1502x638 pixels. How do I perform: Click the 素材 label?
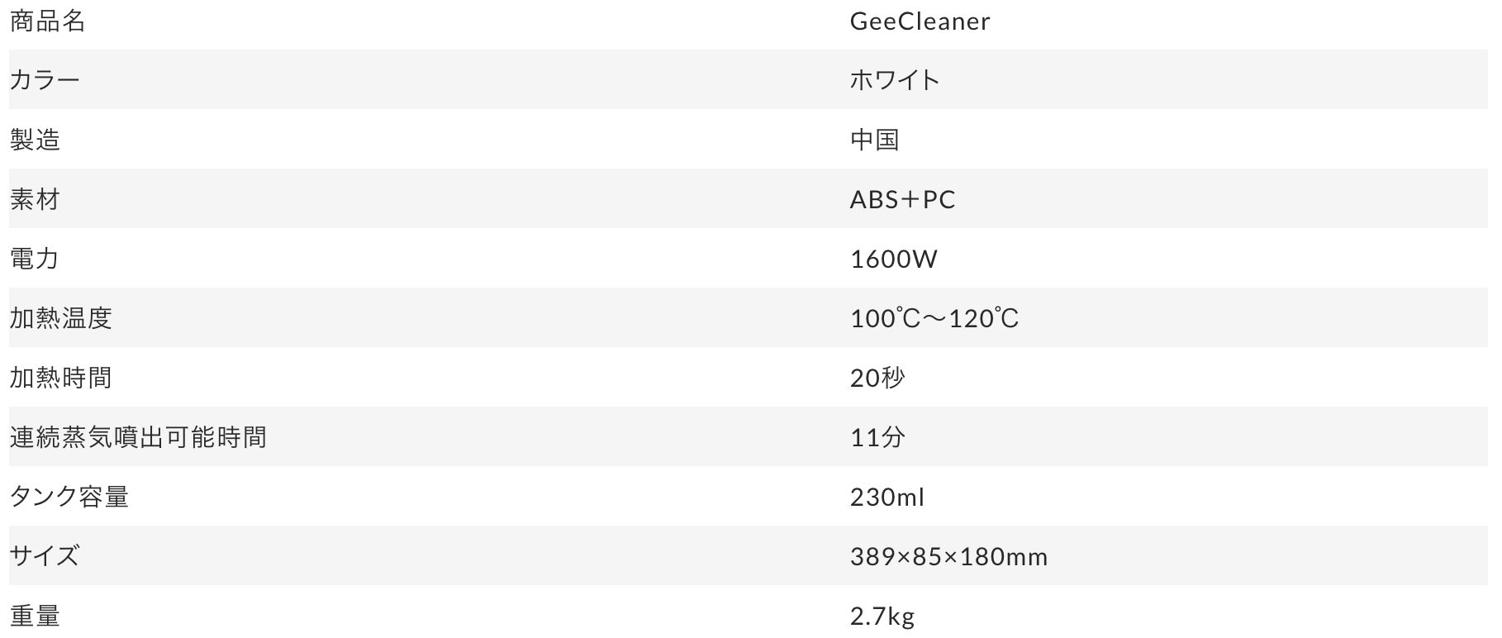tap(35, 199)
